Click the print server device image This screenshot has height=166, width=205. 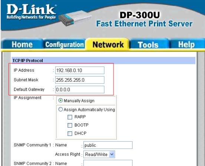tap(75, 18)
